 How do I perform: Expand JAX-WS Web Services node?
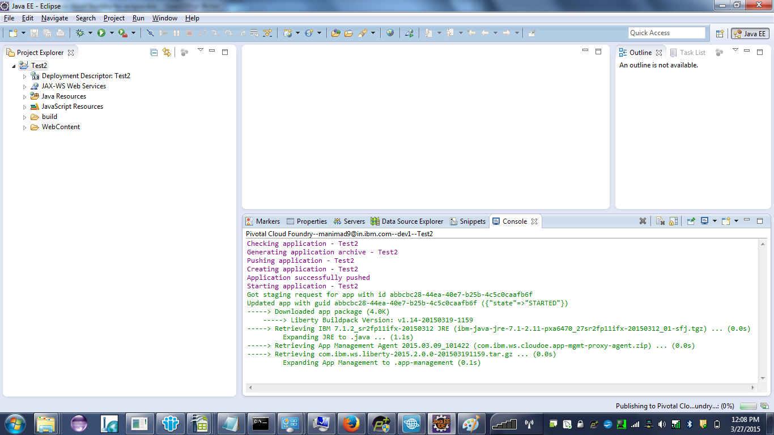tap(23, 86)
